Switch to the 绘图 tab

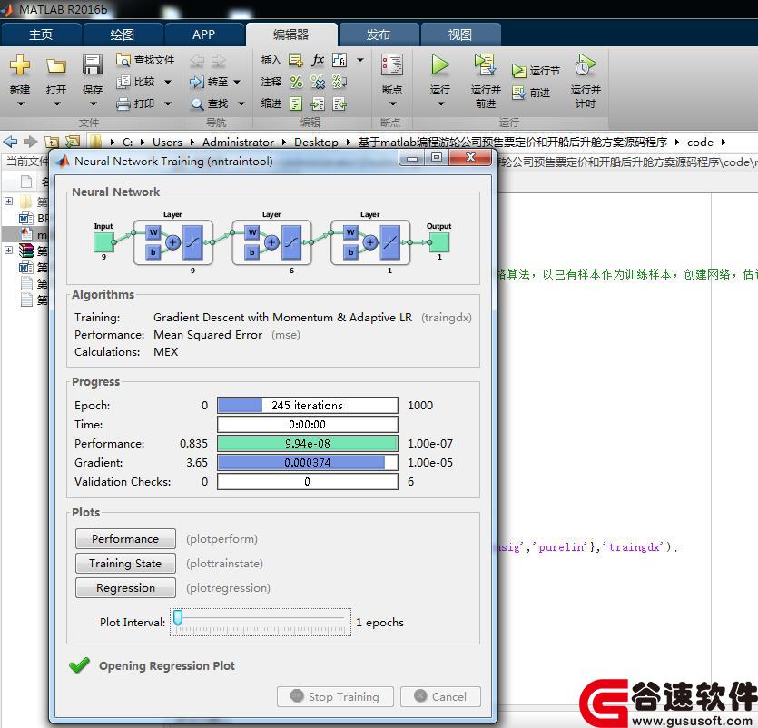[123, 34]
